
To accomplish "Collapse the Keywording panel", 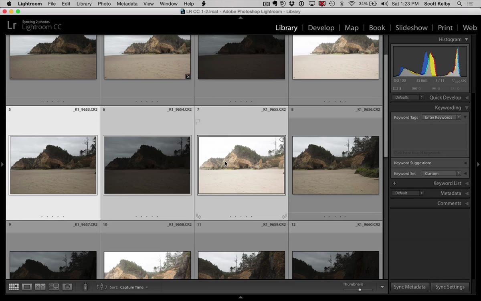I will tap(466, 108).
